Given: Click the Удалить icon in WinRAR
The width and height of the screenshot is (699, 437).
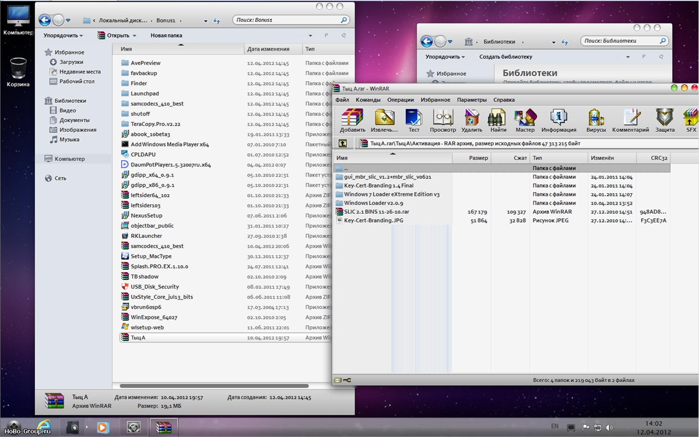Looking at the screenshot, I should (x=471, y=120).
